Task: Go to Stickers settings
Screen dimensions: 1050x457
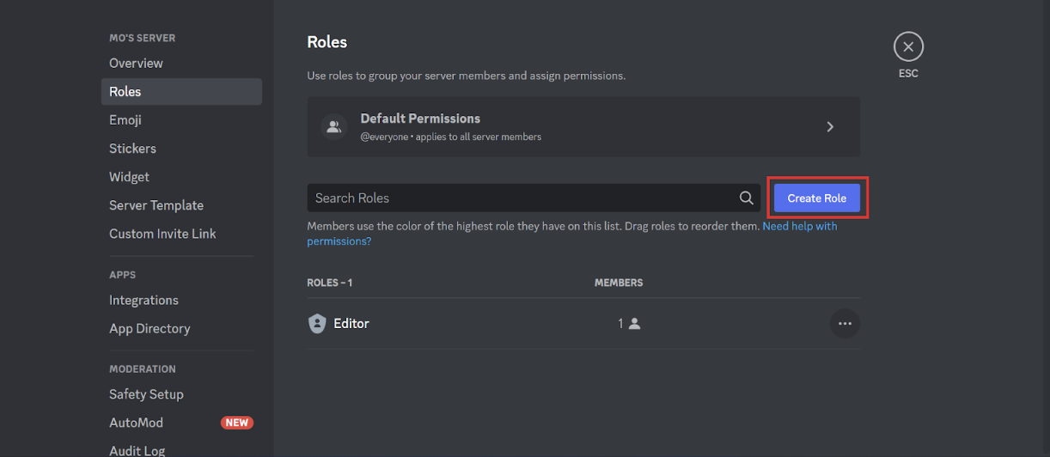Action: (132, 149)
